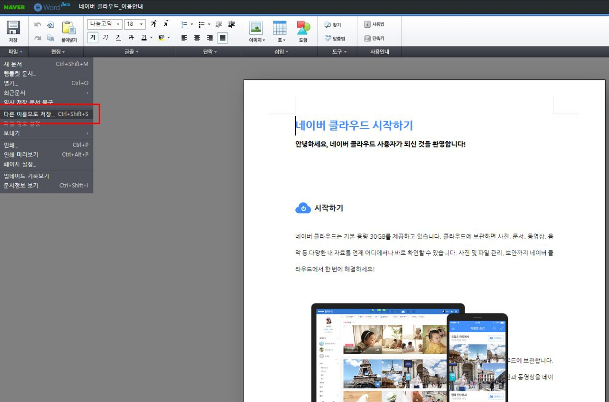Open numbered list style dropdown arrow
This screenshot has width=609, height=402.
tap(192, 24)
